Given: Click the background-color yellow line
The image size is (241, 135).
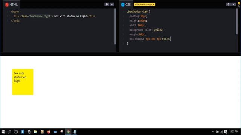Looking at the screenshot, I should click(146, 30).
